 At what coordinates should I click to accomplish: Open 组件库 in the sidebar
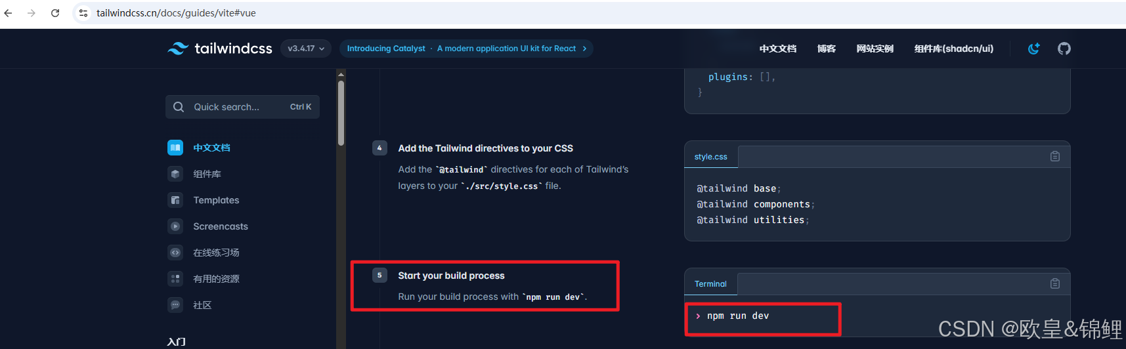[x=207, y=174]
